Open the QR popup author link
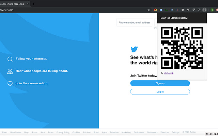Image resolution: width=218 pixels, height=136 pixels. pos(169,73)
